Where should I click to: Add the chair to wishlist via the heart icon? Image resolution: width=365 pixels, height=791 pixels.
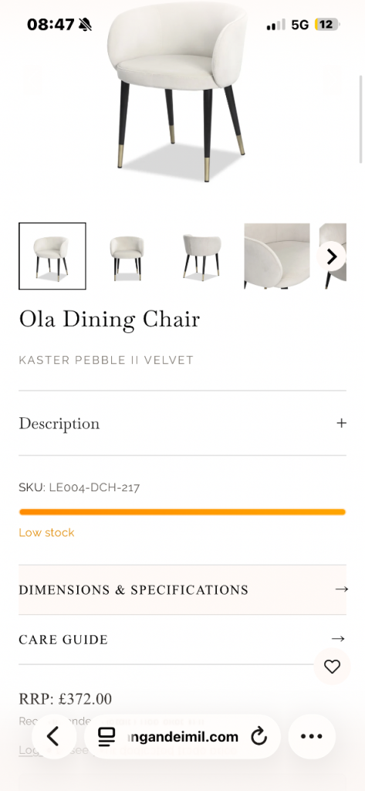point(332,667)
